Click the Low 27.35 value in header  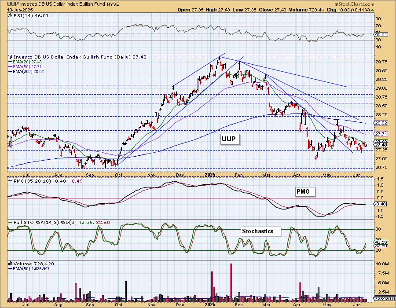click(244, 10)
